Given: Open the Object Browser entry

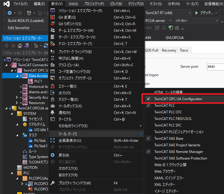Looking at the screenshot, I should click(96, 78).
